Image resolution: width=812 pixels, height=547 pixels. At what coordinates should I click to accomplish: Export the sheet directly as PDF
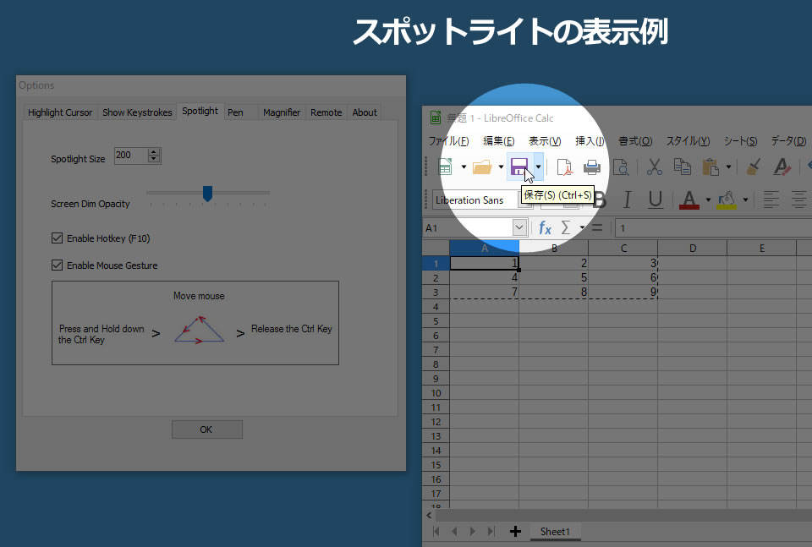pyautogui.click(x=562, y=167)
